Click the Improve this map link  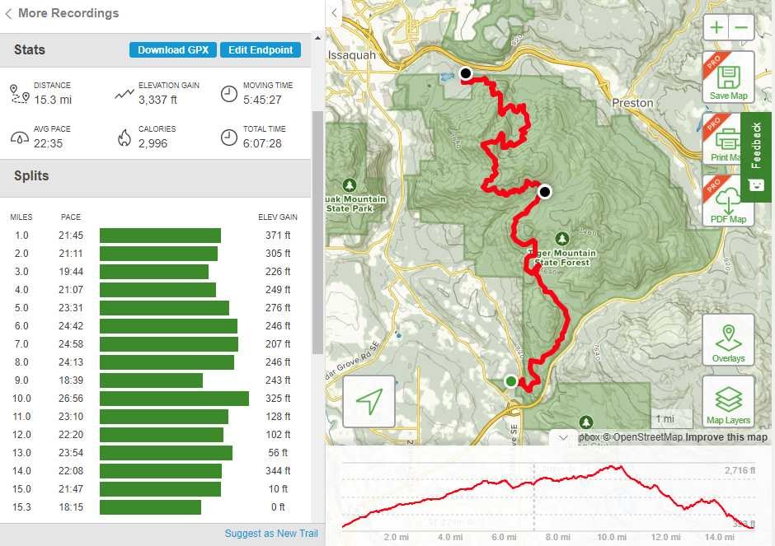(726, 437)
